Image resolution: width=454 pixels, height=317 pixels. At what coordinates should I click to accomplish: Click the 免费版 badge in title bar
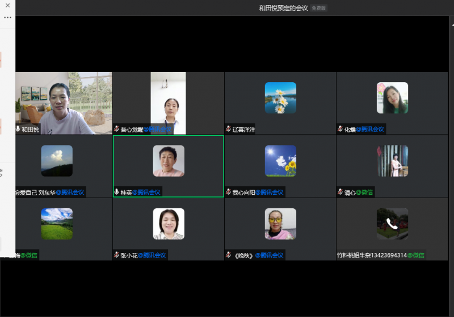319,8
